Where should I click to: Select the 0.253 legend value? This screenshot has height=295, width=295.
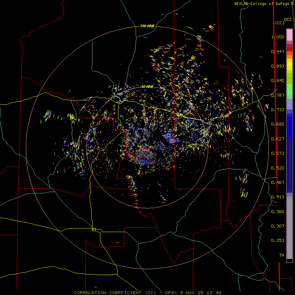(278, 241)
